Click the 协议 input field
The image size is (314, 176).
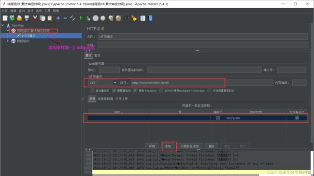109,70
